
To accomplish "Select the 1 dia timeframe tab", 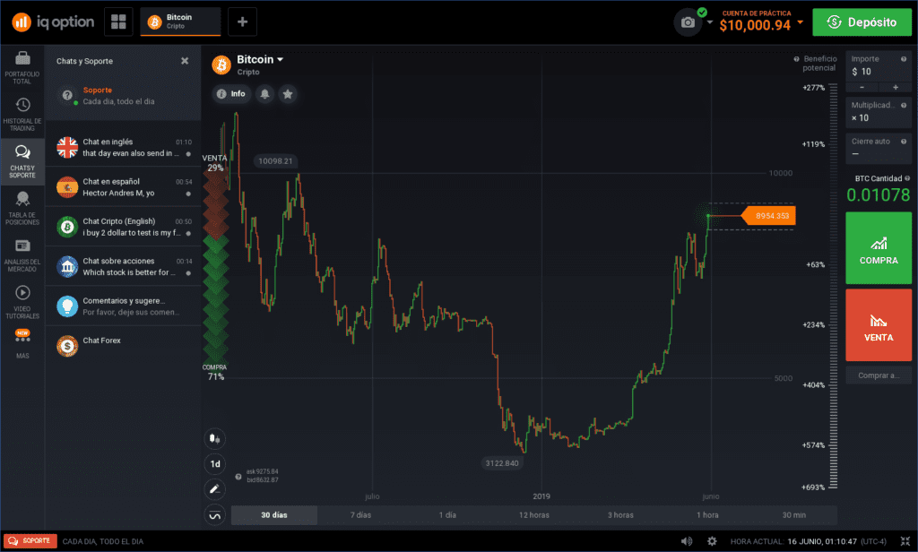I will pyautogui.click(x=447, y=515).
